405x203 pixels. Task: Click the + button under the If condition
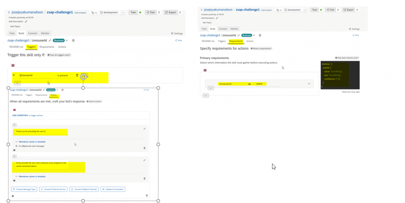(17, 83)
